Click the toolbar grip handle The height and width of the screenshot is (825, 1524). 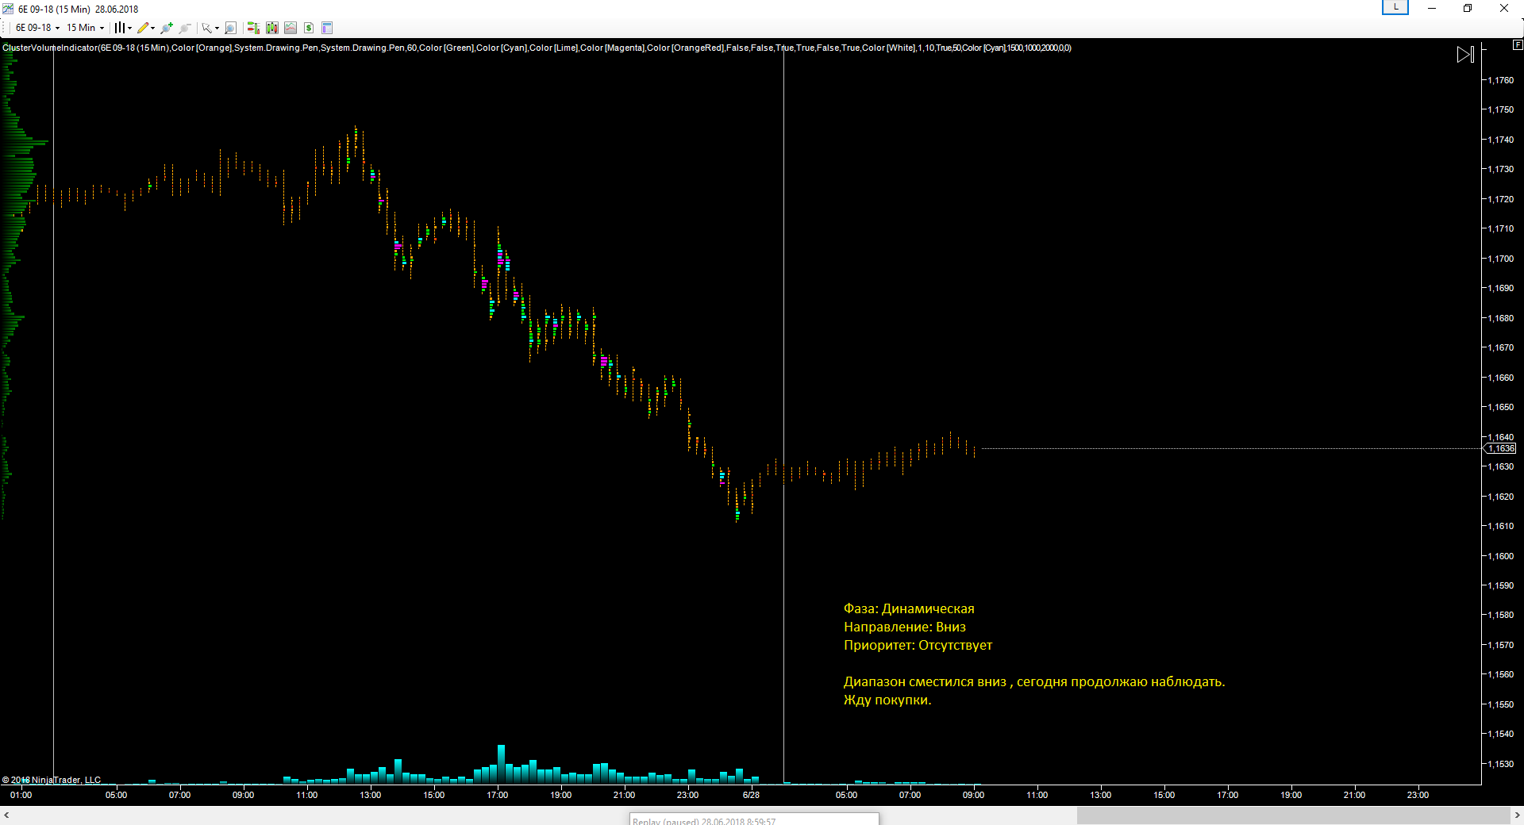pyautogui.click(x=4, y=28)
